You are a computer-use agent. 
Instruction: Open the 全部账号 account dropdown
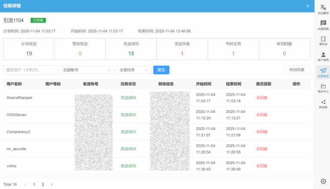coord(87,70)
